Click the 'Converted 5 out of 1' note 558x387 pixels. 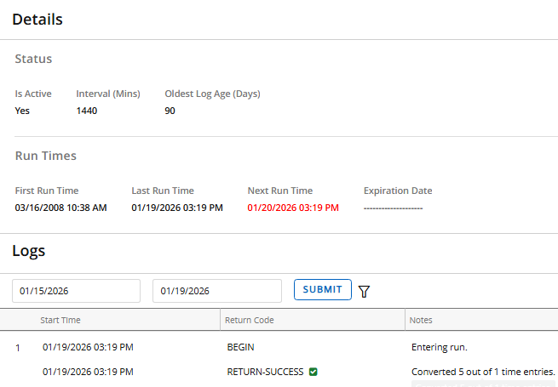point(482,372)
